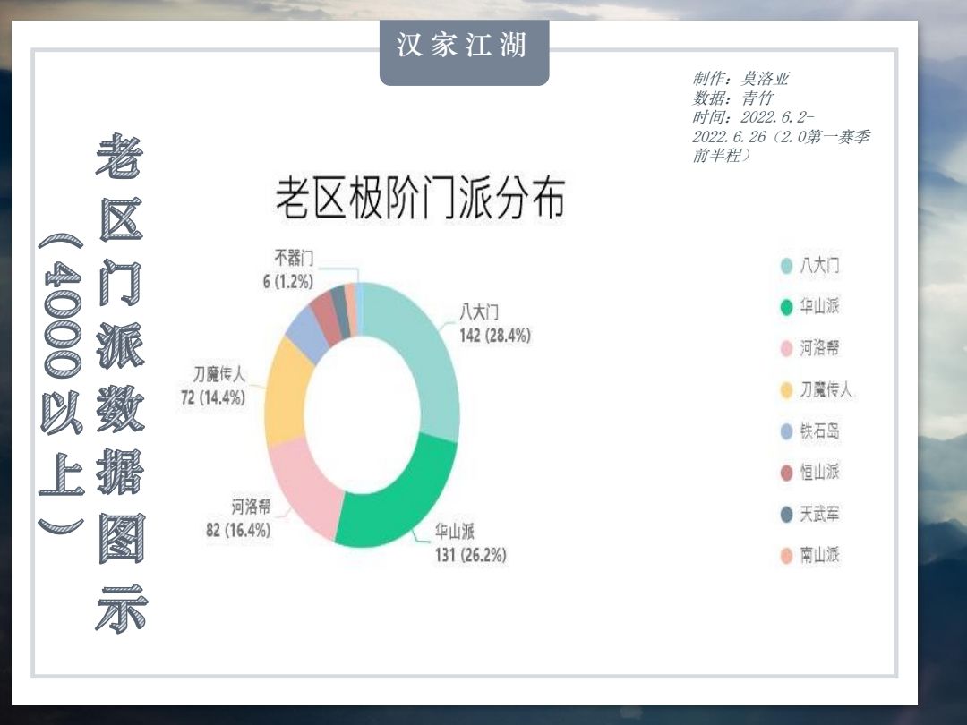Click the chart title 老区极阶门派分布
The image size is (967, 725).
pyautogui.click(x=421, y=199)
